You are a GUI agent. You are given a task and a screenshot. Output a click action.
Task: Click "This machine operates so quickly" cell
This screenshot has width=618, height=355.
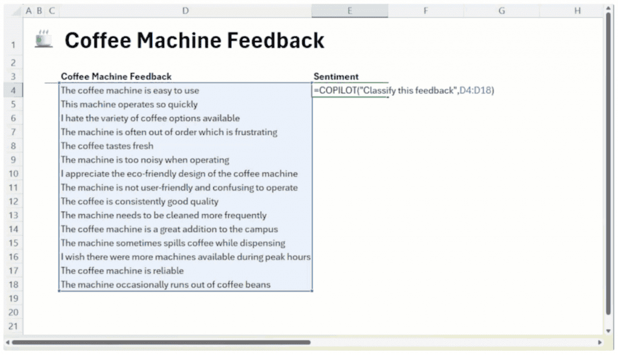[x=129, y=104]
